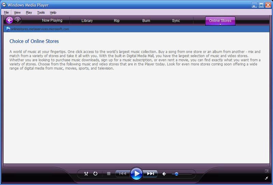273x185 pixels.
Task: Open the Sync tab
Action: point(176,21)
